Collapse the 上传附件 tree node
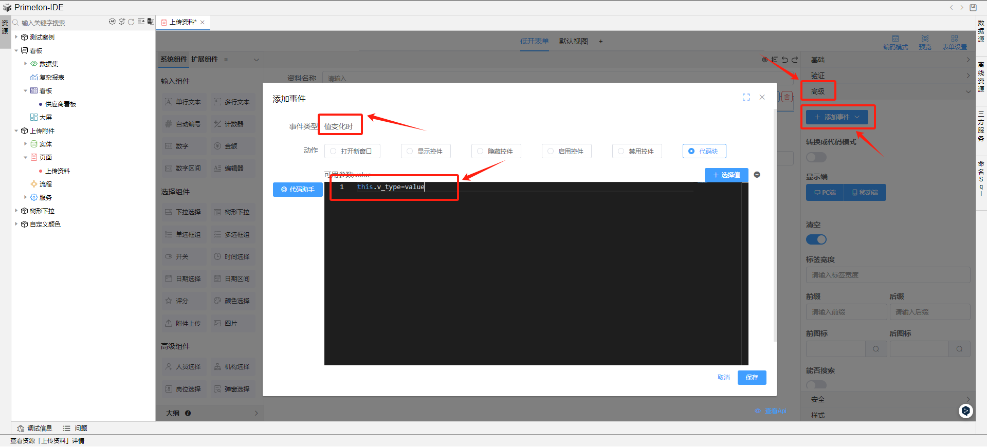This screenshot has height=447, width=987. [x=16, y=131]
